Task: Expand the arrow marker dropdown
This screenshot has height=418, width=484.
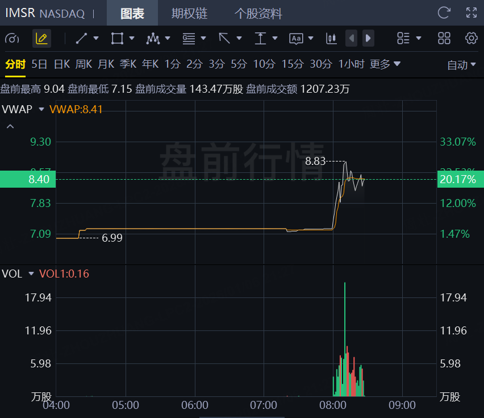Action: coord(239,38)
